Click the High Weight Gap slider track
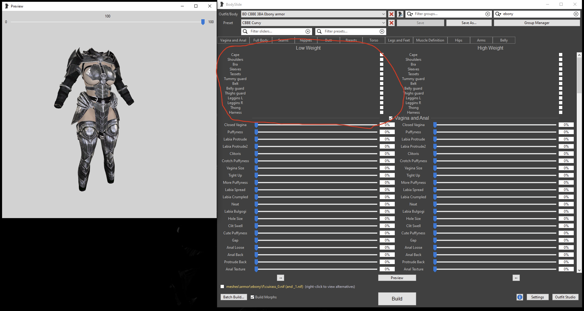584x311 pixels. click(x=496, y=240)
